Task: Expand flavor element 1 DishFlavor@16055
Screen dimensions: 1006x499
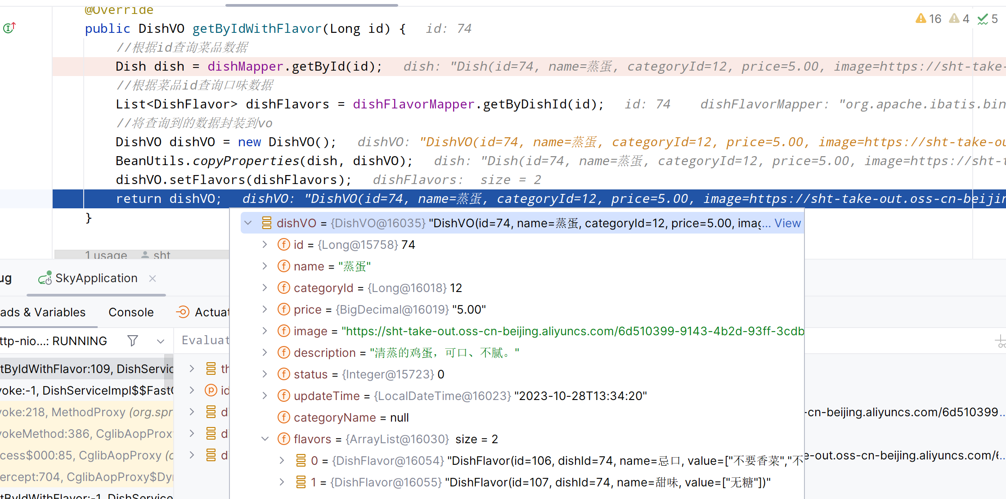Action: tap(282, 482)
